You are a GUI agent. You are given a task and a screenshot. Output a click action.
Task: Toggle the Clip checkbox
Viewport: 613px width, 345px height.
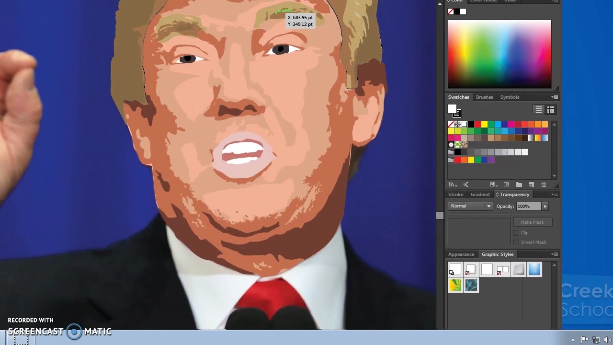click(516, 233)
